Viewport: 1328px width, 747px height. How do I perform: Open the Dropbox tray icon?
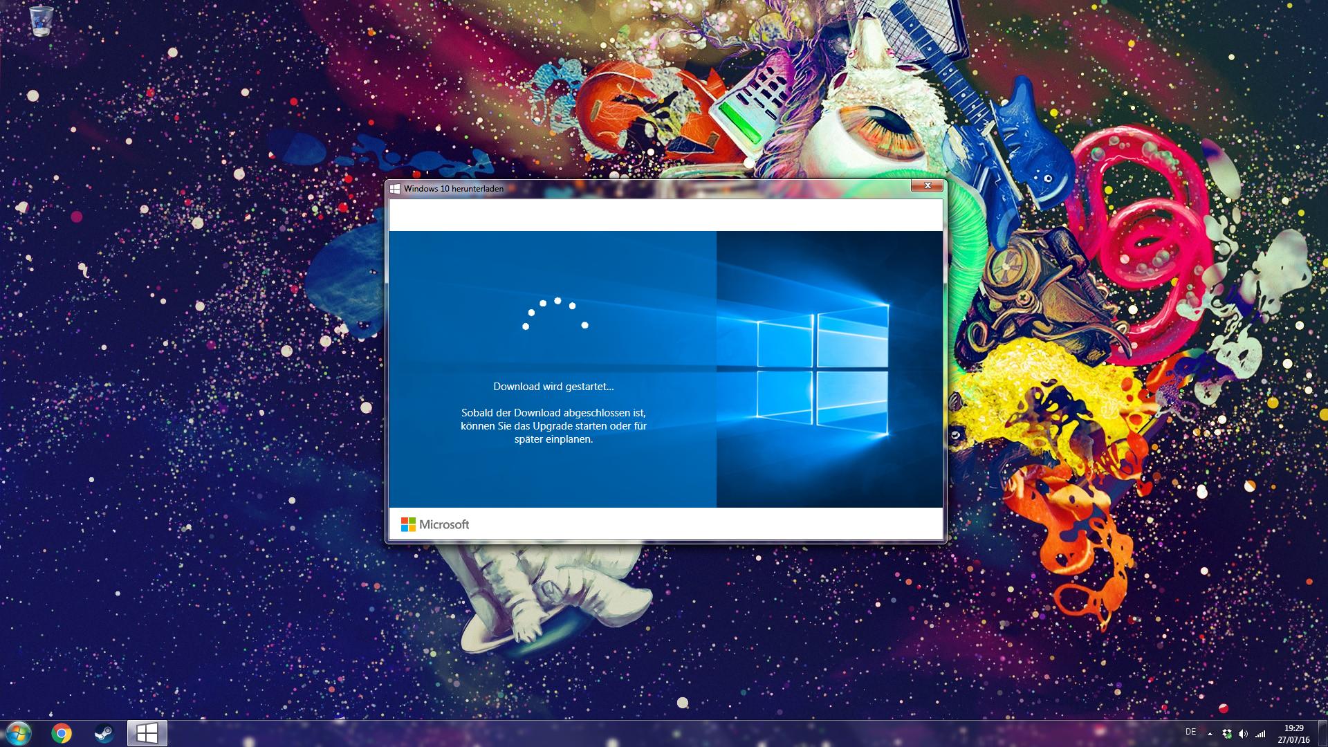1227,734
